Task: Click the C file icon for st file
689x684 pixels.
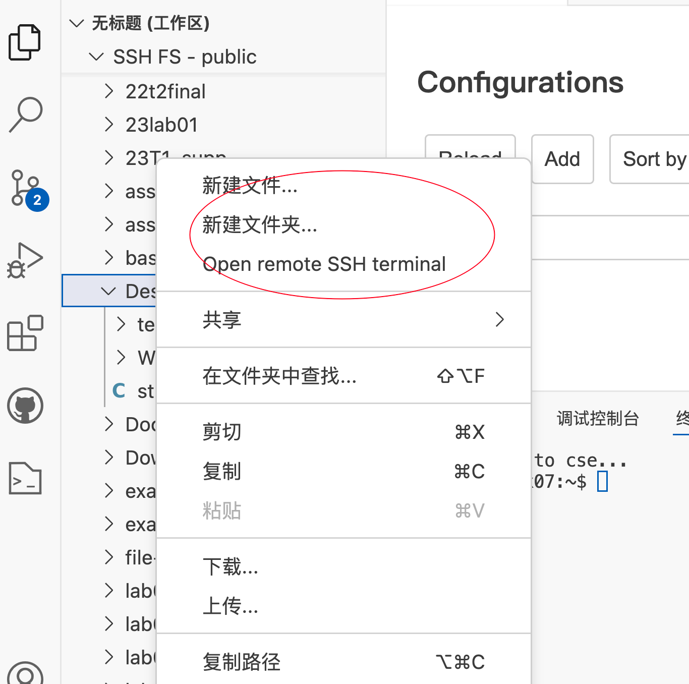Action: (x=119, y=391)
